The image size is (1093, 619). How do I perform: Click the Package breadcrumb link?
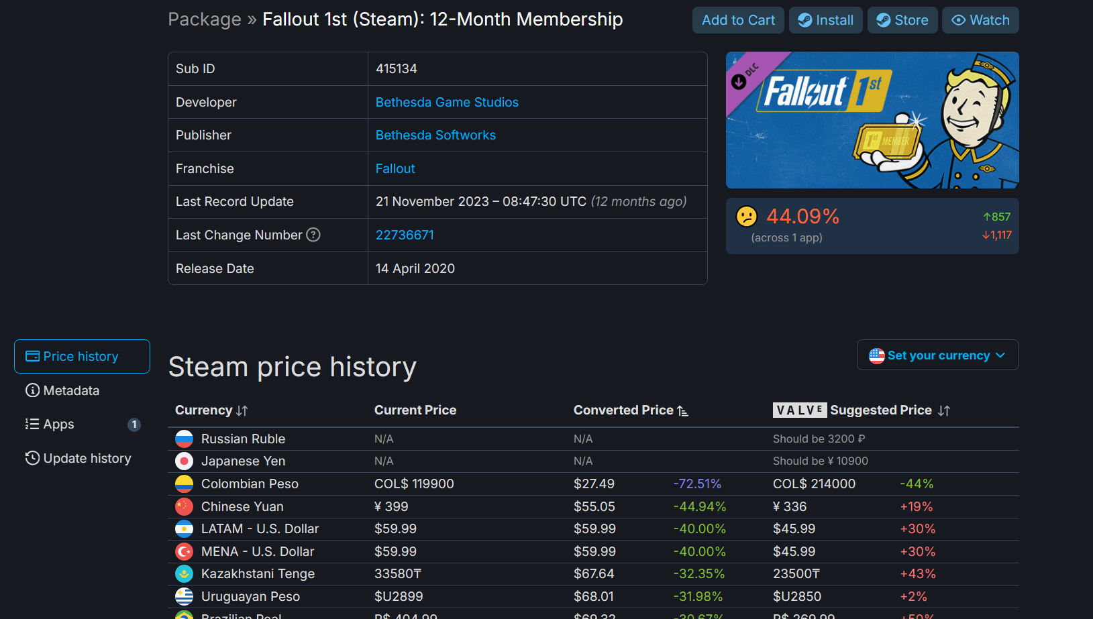[x=204, y=19]
